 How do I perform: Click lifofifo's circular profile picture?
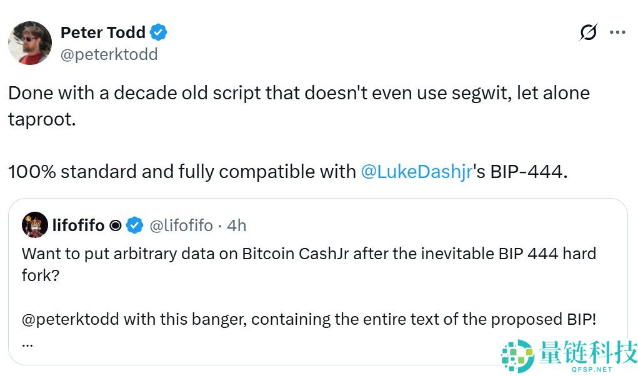click(x=34, y=225)
